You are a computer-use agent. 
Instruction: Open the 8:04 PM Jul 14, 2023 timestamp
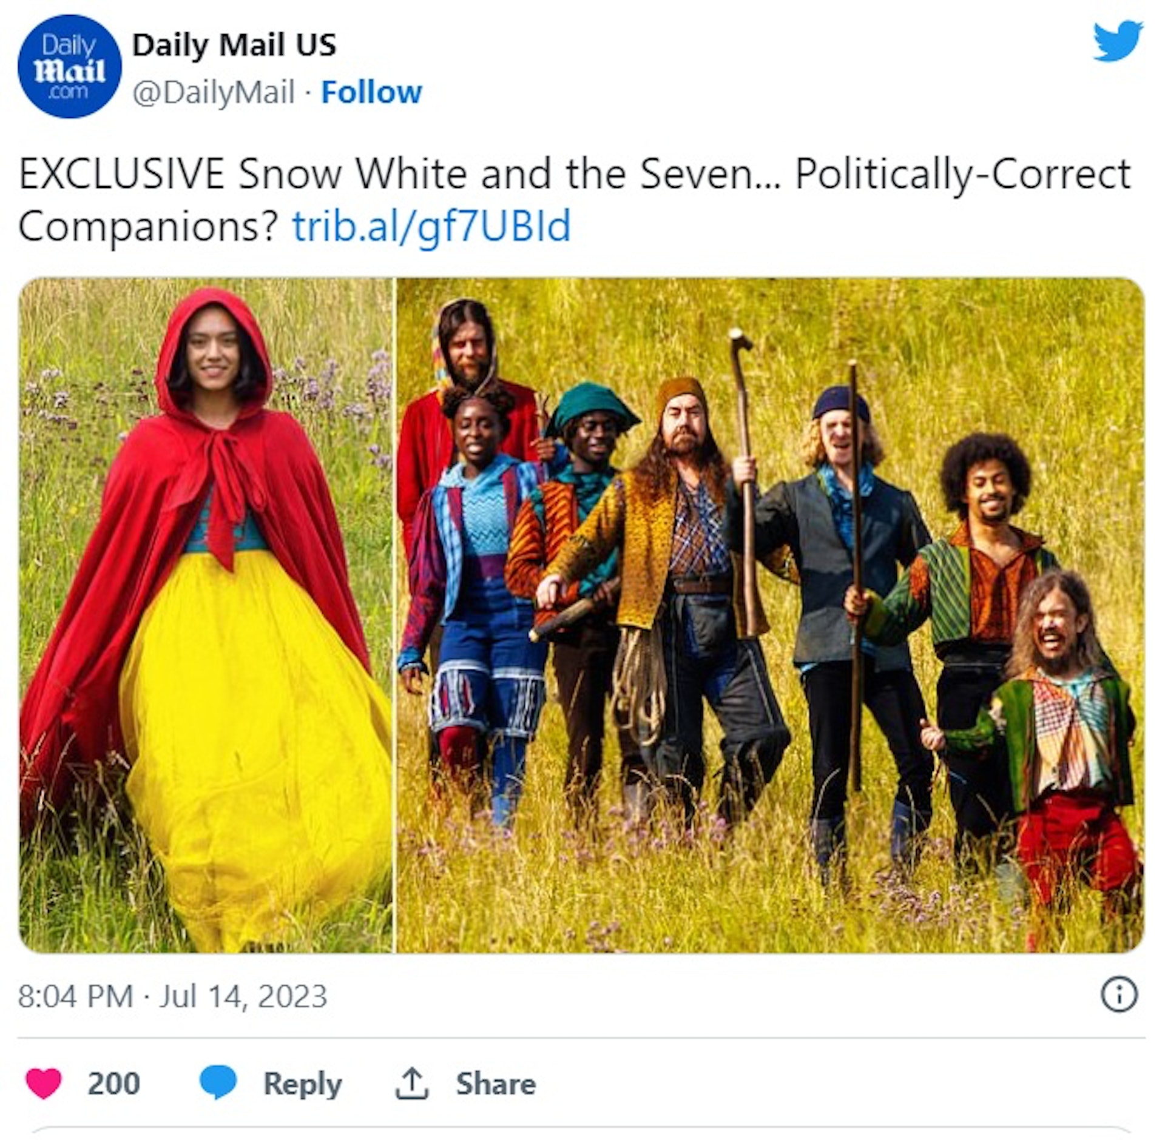tap(172, 996)
